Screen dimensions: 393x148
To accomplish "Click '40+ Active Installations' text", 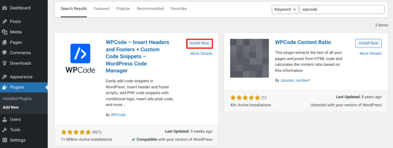I will point(251,105).
